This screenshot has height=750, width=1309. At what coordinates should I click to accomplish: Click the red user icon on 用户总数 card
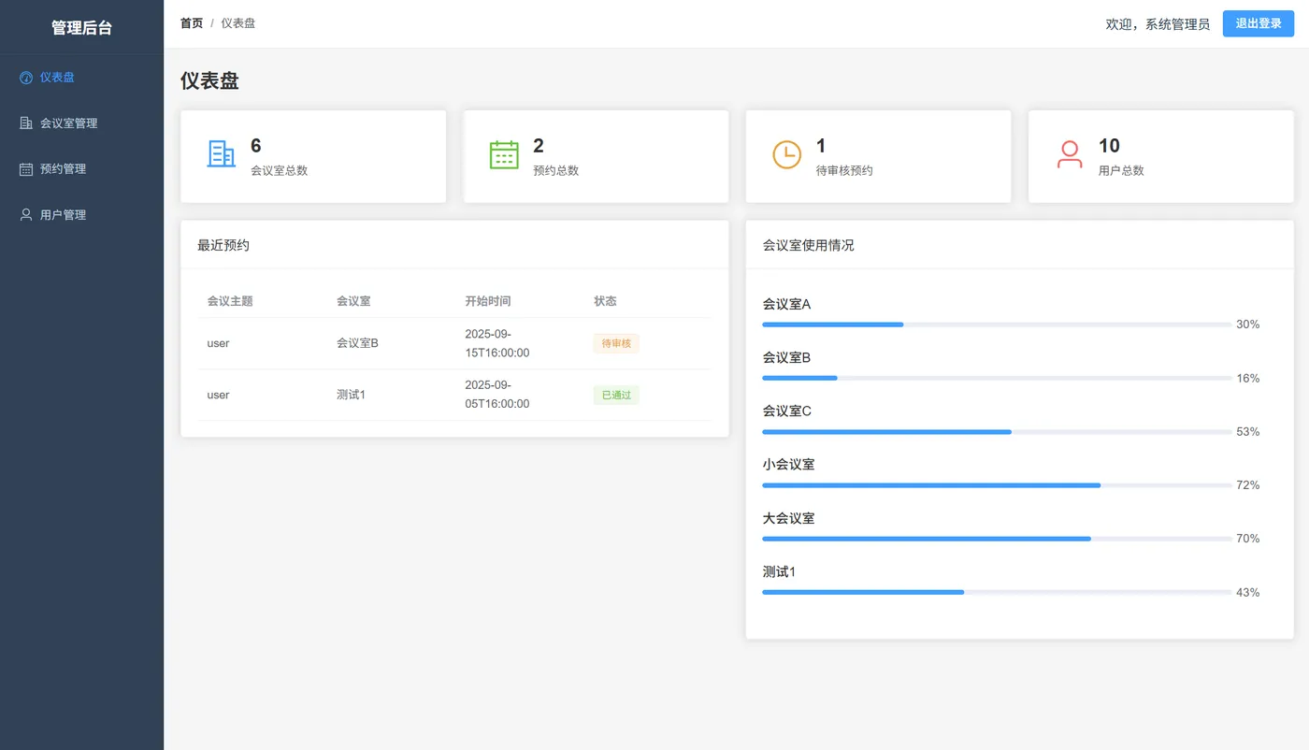(1070, 154)
